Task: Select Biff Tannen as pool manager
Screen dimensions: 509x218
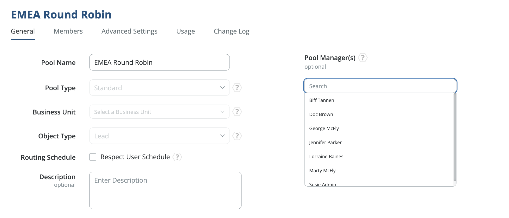Action: [x=322, y=100]
